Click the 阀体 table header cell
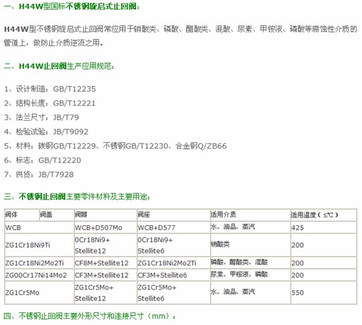This screenshot has width=362, height=325. click(x=22, y=214)
